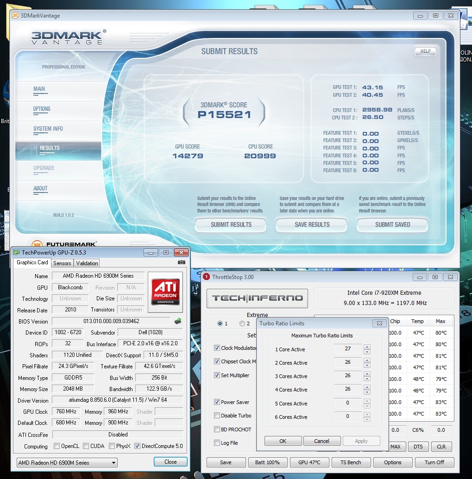Toggle the PhysX checkbox in GPU-Z
Viewport: 472px width, 479px height.
click(112, 446)
